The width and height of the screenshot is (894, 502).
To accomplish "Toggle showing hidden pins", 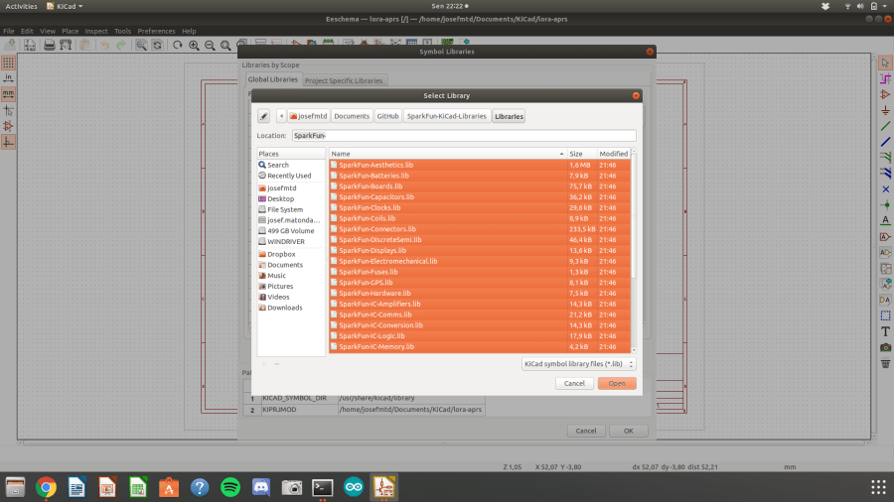I will pos(8,126).
